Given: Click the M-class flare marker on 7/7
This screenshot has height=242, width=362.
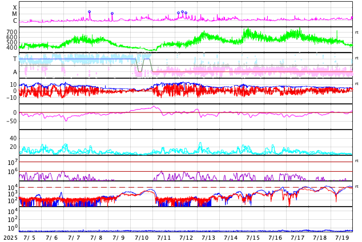Looking at the screenshot, I should click(89, 12).
